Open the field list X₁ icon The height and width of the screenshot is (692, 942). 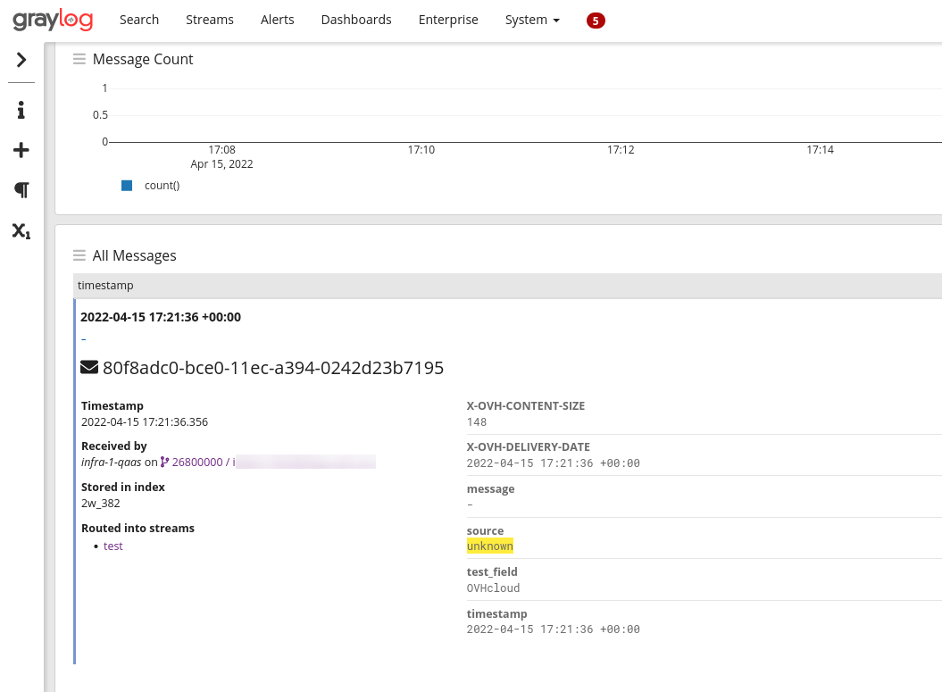(21, 230)
